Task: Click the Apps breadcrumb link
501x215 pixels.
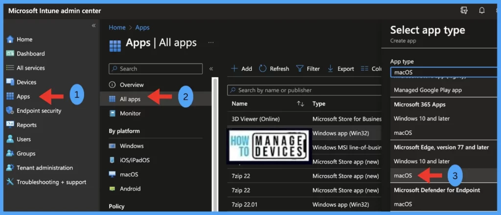Action: pos(142,27)
